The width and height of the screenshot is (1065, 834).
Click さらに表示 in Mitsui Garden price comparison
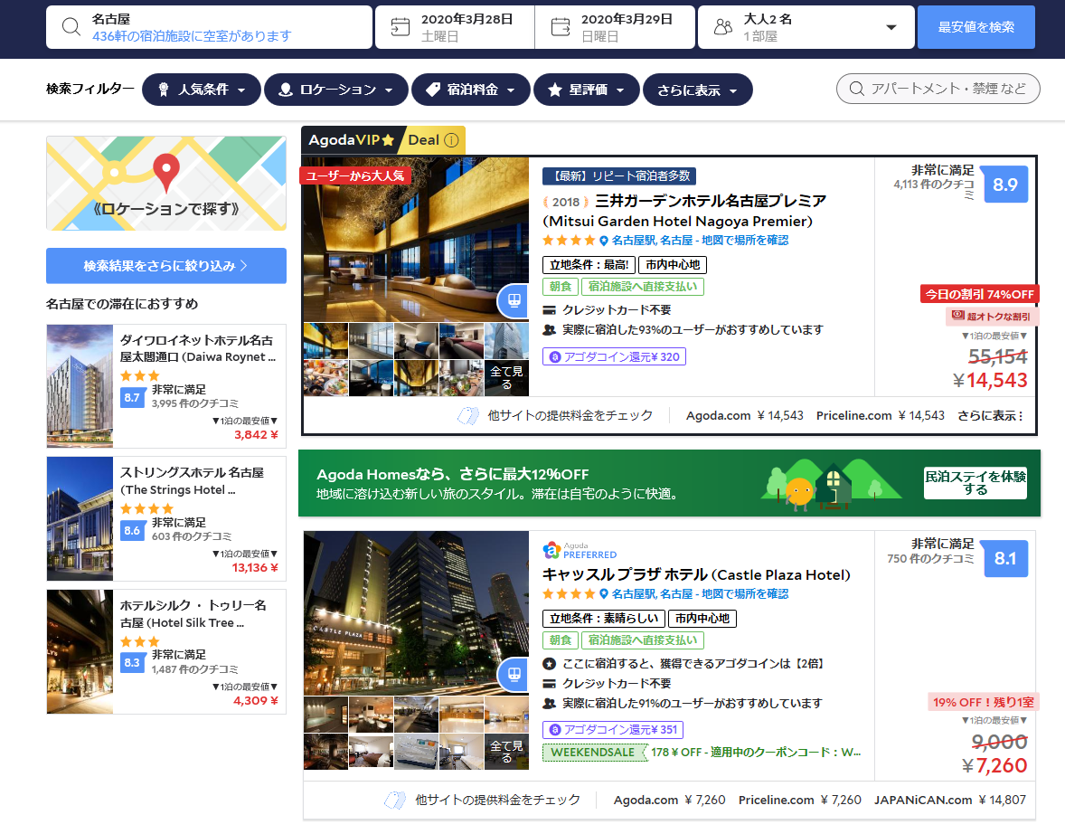pyautogui.click(x=990, y=415)
